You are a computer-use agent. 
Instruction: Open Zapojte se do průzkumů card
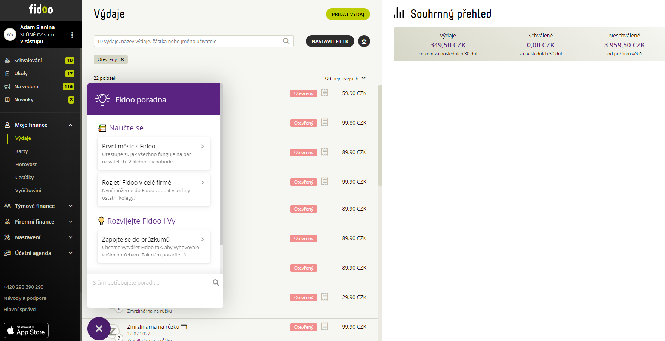[154, 247]
